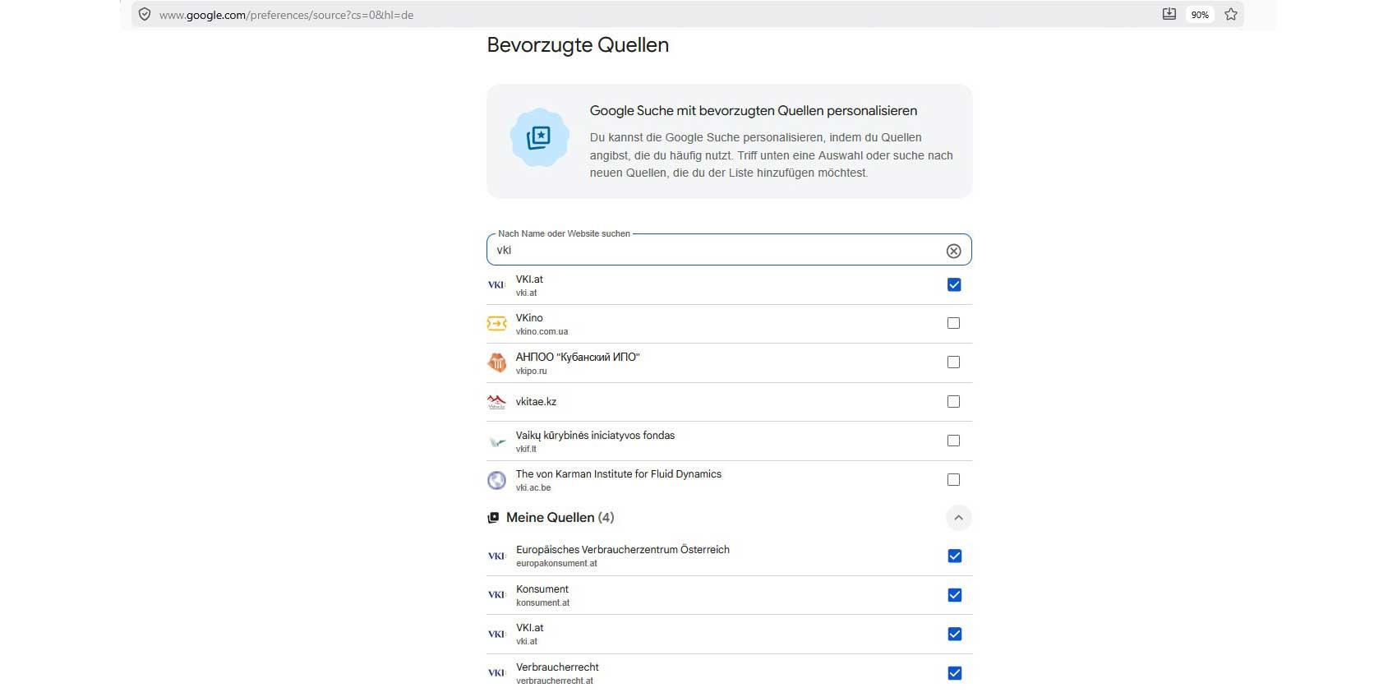Screen dimensions: 1397x697
Task: Click 'vkipo.ru' domain text
Action: click(531, 372)
